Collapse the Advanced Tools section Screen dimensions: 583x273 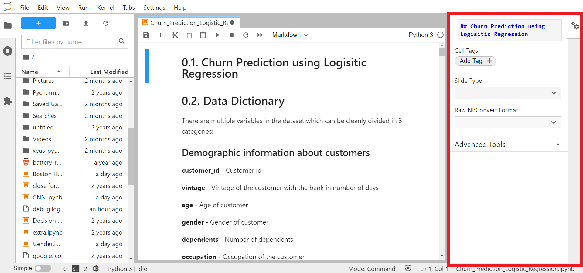[x=557, y=145]
